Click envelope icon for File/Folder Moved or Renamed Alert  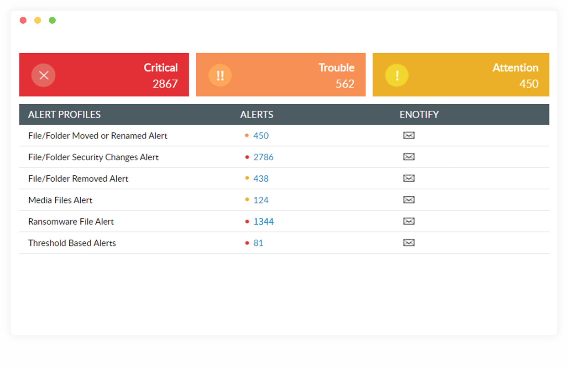pyautogui.click(x=409, y=135)
